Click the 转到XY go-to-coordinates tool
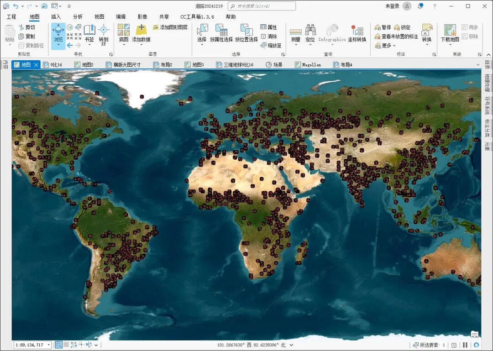The image size is (493, 351). [104, 35]
